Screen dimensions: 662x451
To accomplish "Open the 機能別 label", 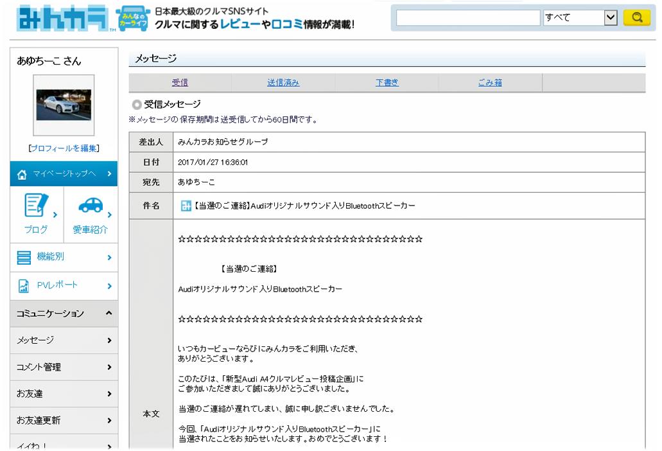I will [51, 256].
